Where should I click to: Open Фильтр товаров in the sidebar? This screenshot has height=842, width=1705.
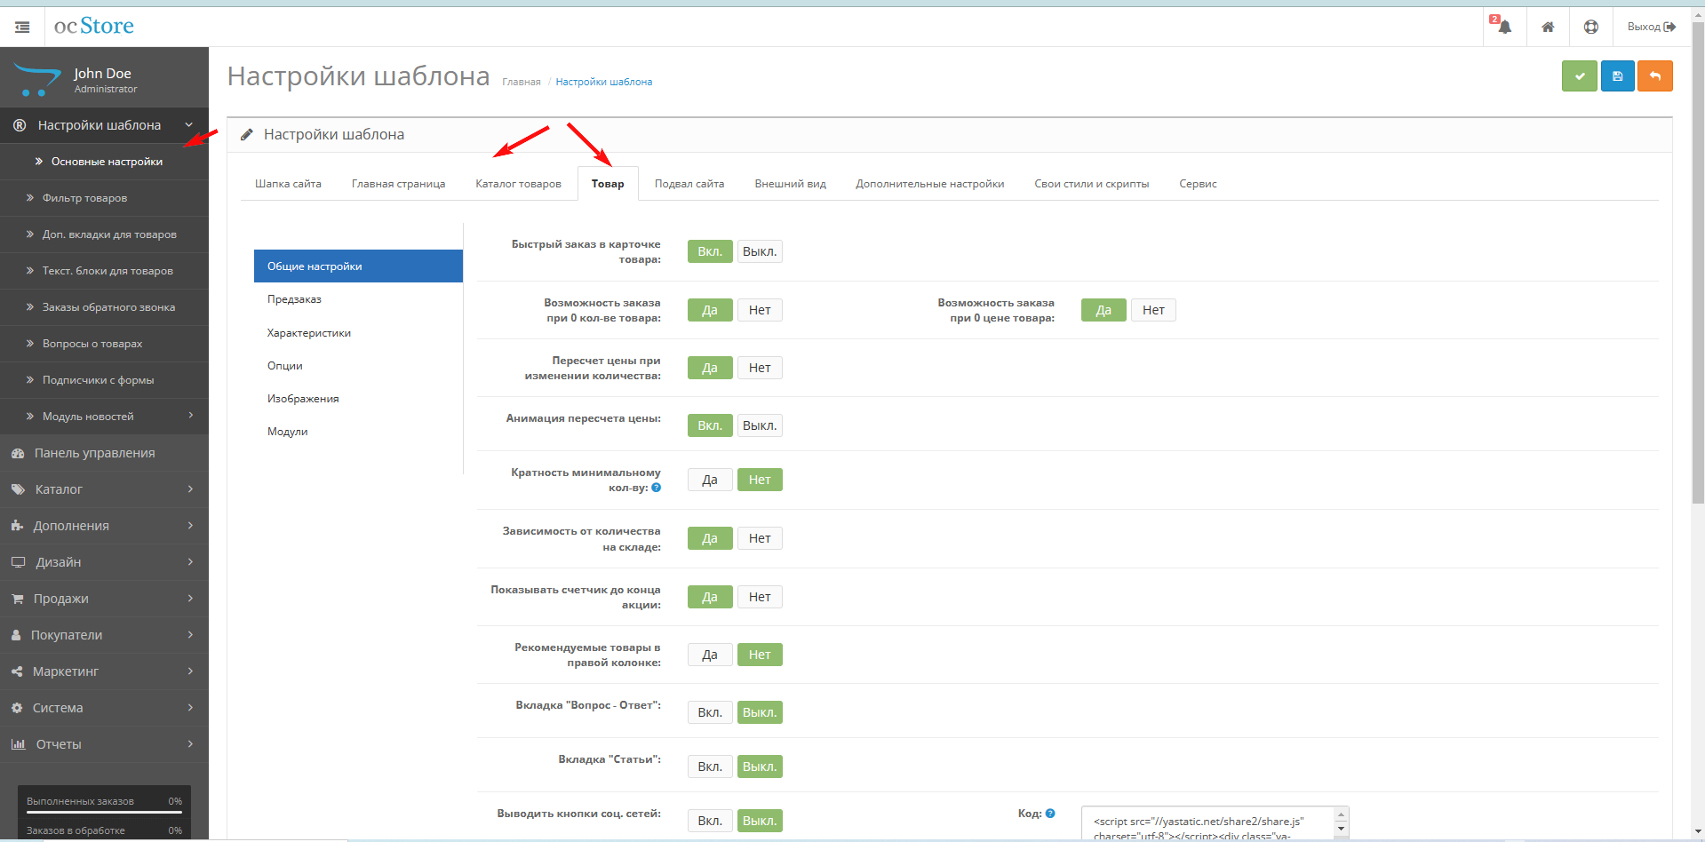click(x=104, y=198)
